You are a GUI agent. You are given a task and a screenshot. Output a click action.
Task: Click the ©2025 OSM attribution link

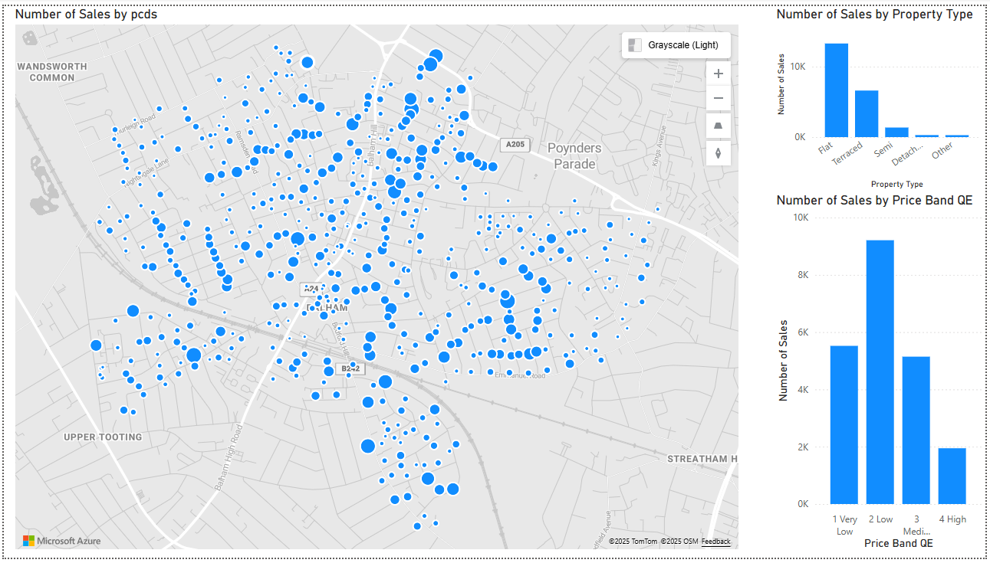coord(681,541)
